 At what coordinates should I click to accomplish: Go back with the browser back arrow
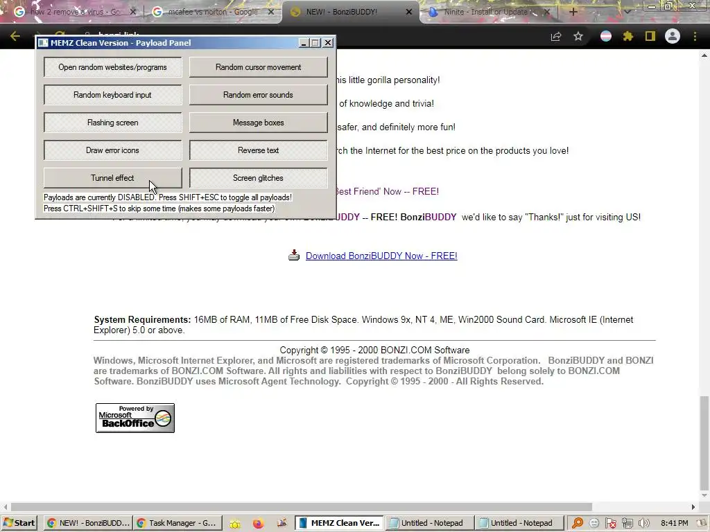tap(15, 36)
